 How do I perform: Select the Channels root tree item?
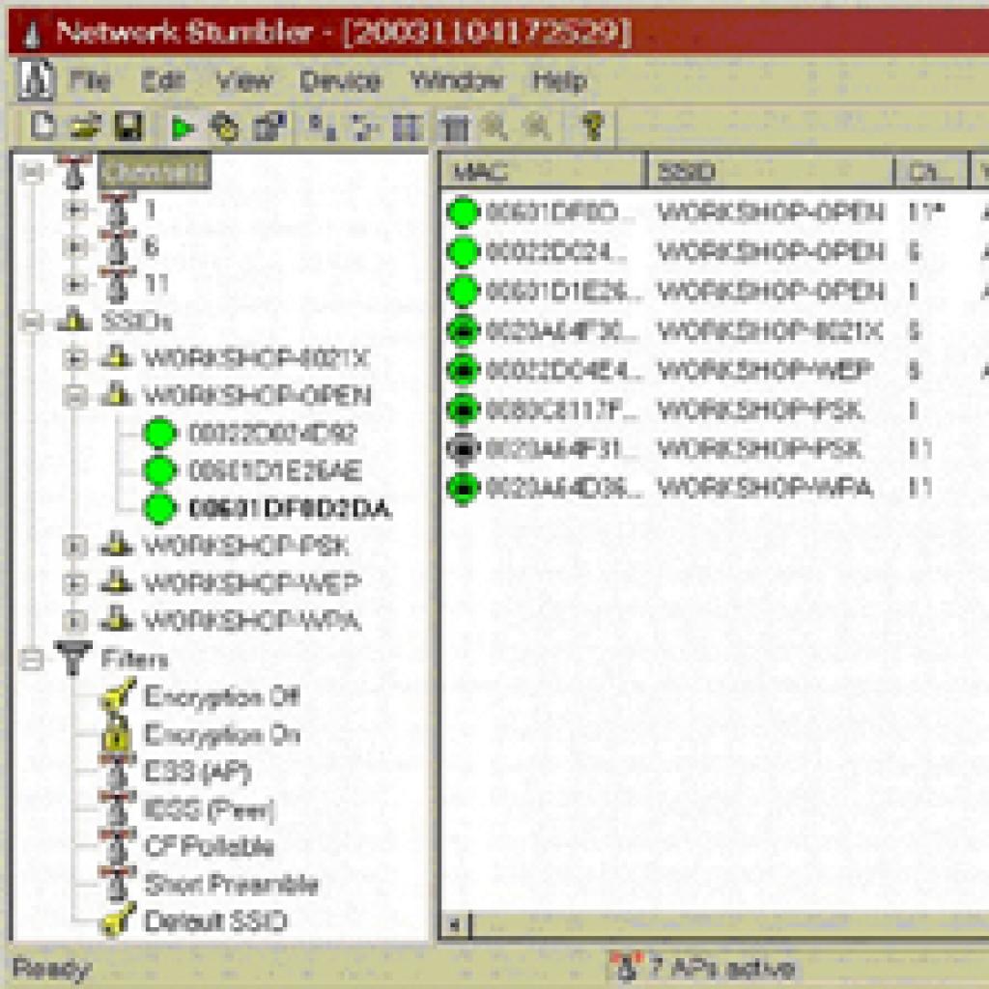coord(154,171)
